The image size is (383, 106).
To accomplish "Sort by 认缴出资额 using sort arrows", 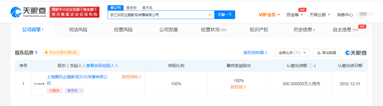I will pyautogui.click(x=315, y=66).
